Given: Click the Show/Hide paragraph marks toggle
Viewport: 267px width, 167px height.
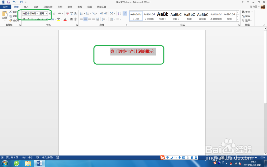Looking at the screenshot, I should click(125, 13).
